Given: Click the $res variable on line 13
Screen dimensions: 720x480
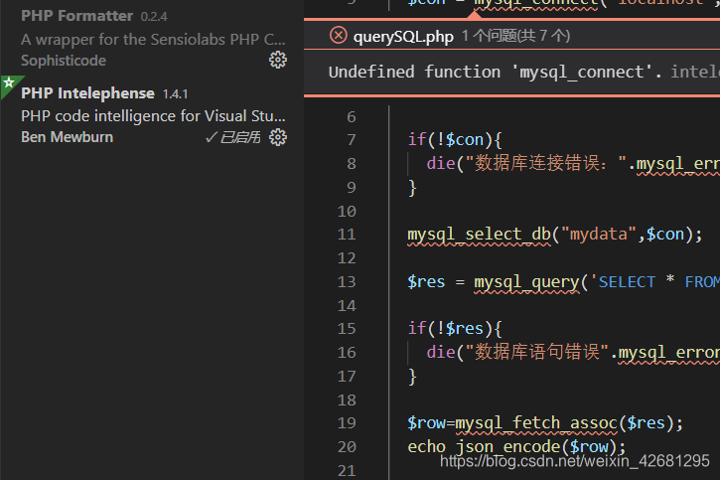Looking at the screenshot, I should tap(426, 282).
